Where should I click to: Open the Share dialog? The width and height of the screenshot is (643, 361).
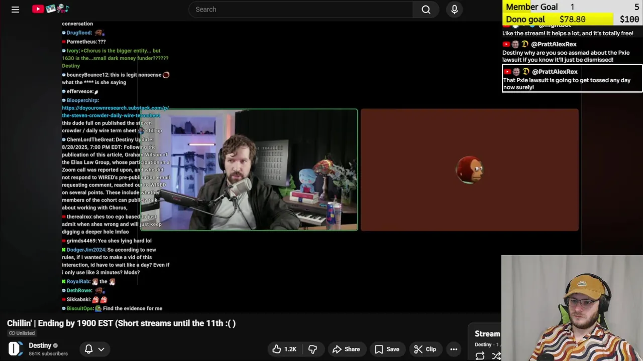pyautogui.click(x=346, y=349)
